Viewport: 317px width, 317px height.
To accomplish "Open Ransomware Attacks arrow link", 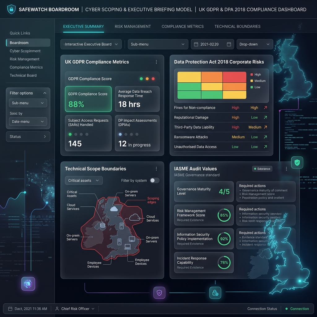I will point(265,137).
